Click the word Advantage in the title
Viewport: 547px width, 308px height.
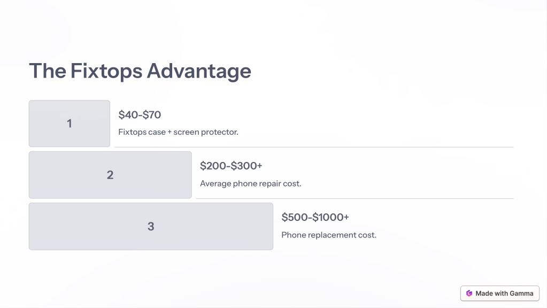click(199, 71)
